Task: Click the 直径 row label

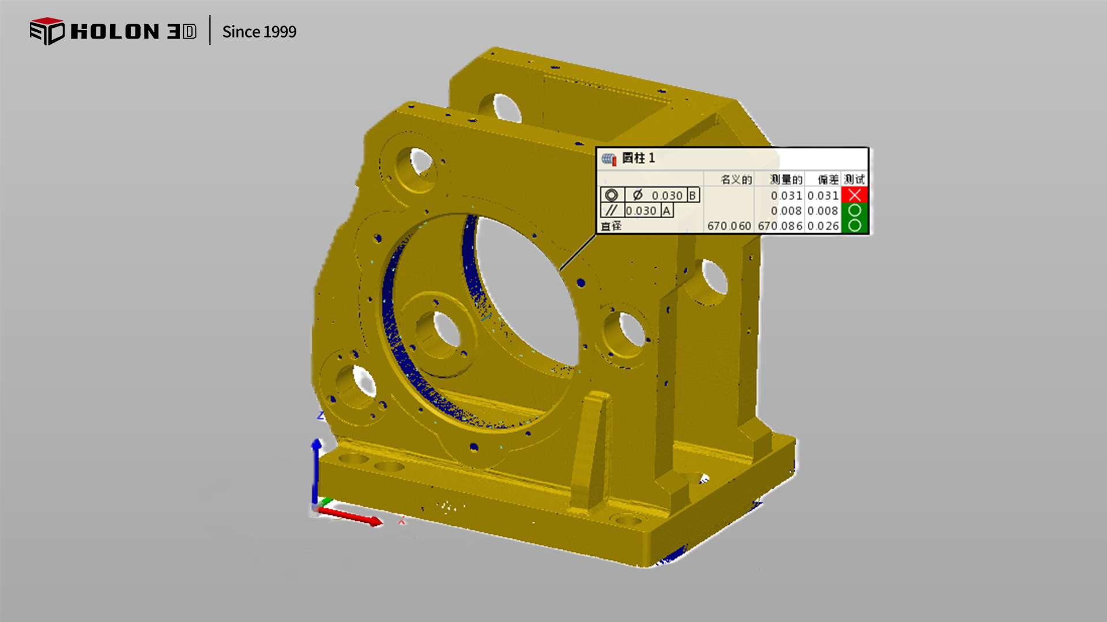Action: [611, 226]
